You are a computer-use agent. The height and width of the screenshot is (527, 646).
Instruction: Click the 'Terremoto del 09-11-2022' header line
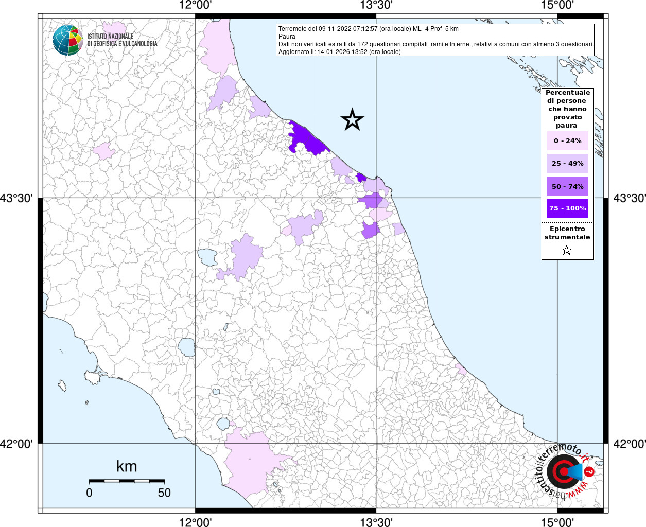[369, 29]
